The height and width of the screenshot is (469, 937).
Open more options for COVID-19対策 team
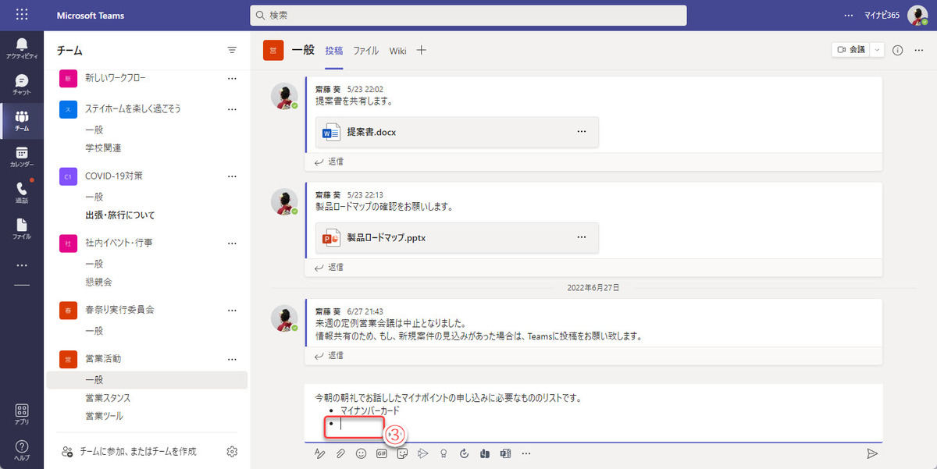point(232,176)
